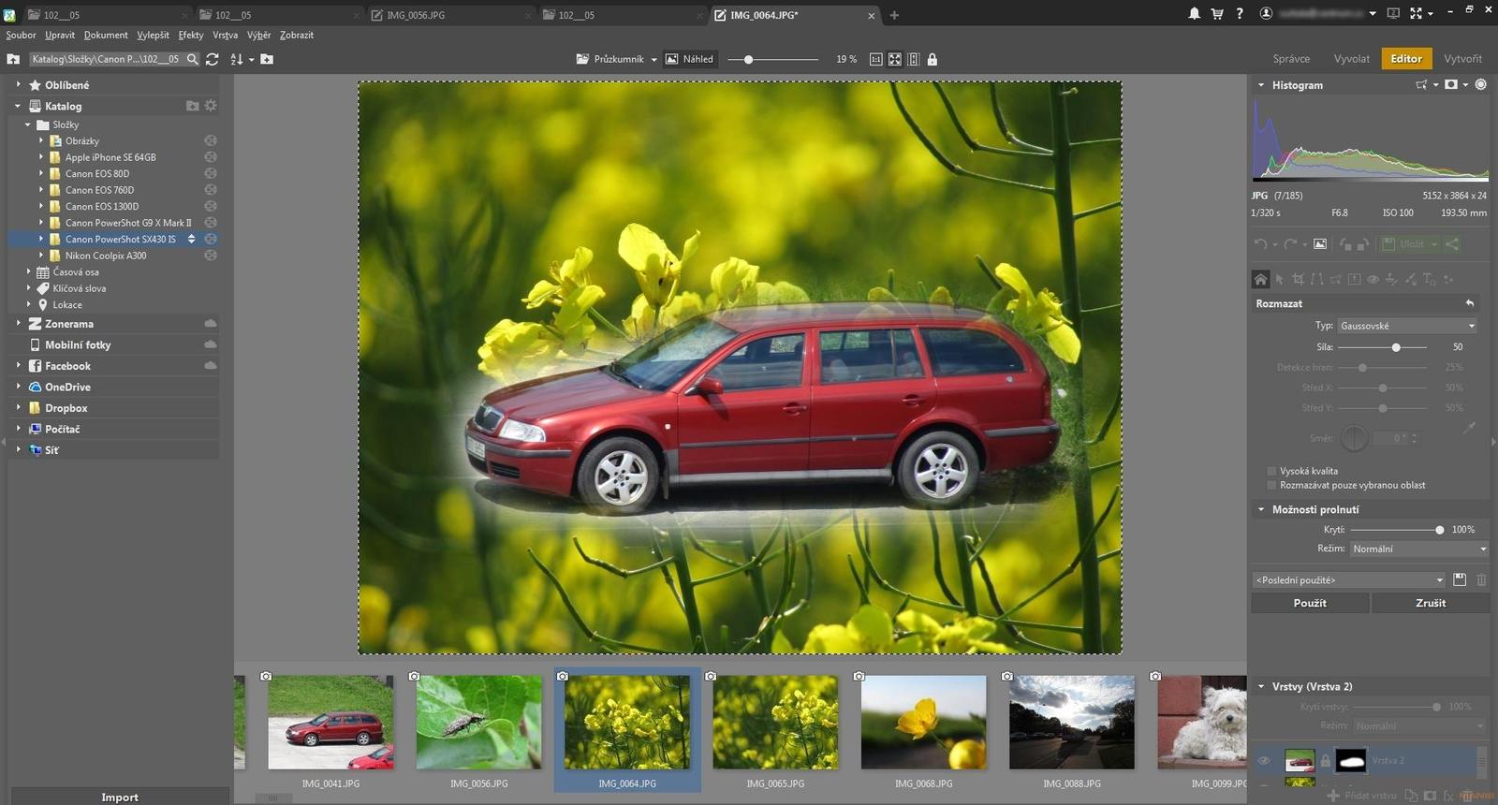The width and height of the screenshot is (1498, 805).
Task: Select the home tool in editor toolbar
Action: click(x=1260, y=279)
